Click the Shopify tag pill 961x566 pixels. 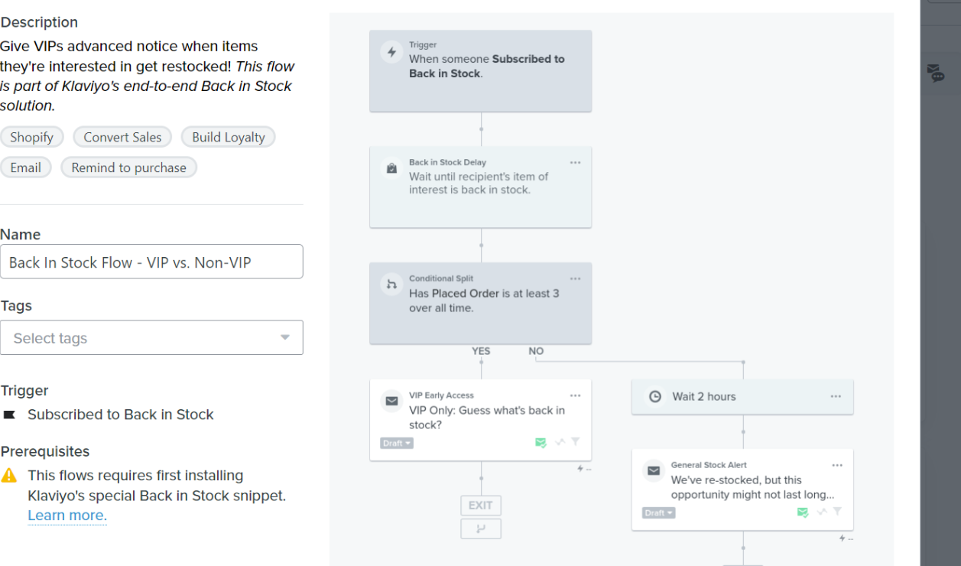31,137
